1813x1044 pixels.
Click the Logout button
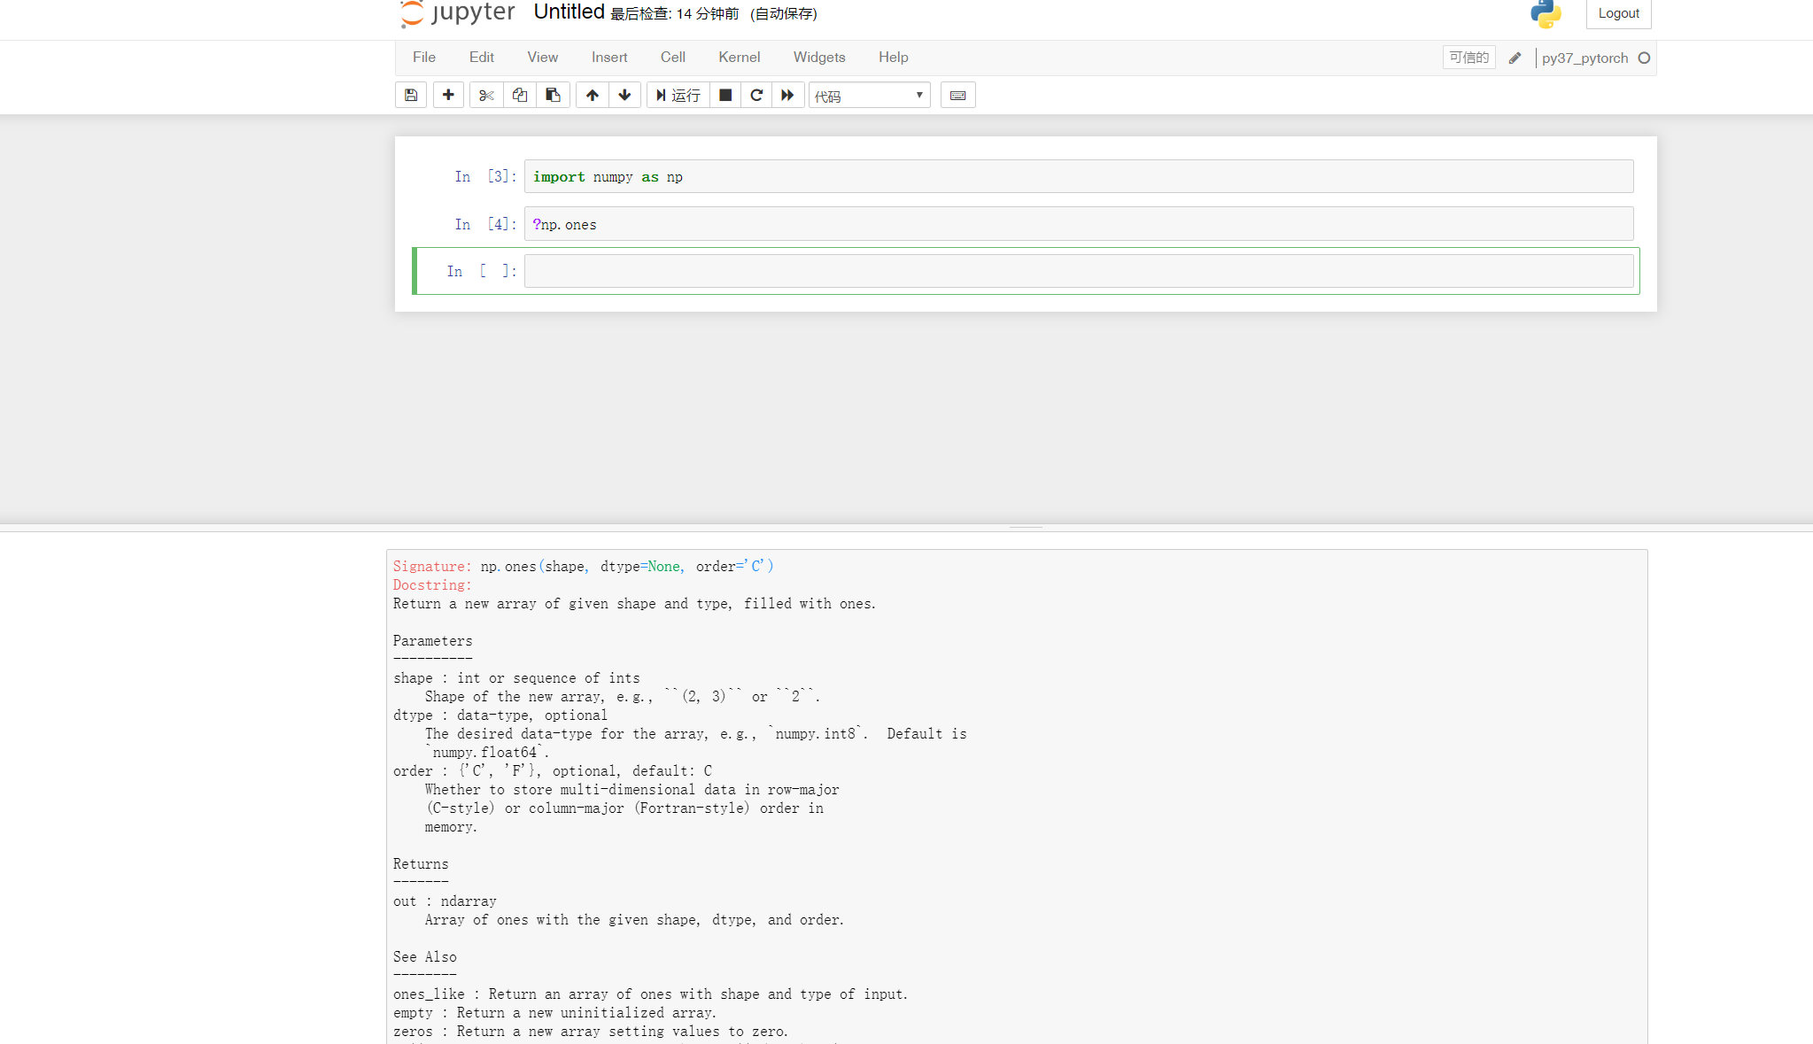pos(1618,13)
